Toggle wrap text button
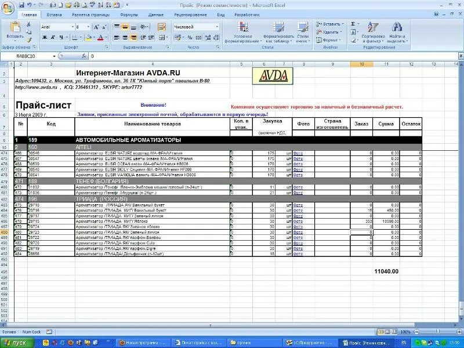The image size is (464, 348). pos(162,27)
